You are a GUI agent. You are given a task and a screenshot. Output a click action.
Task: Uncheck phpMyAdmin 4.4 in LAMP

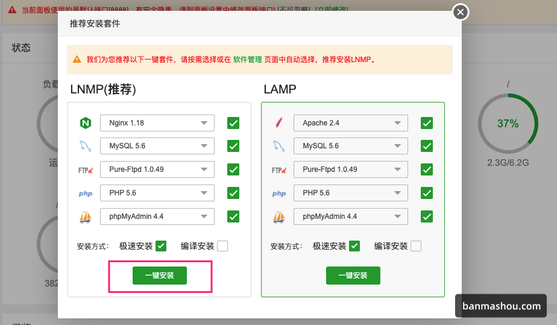[427, 216]
